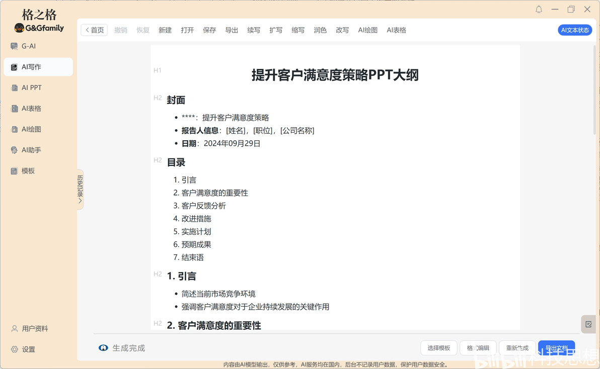Viewport: 600px width, 369px height.
Task: Expand the 历史记录 side panel
Action: tap(80, 190)
